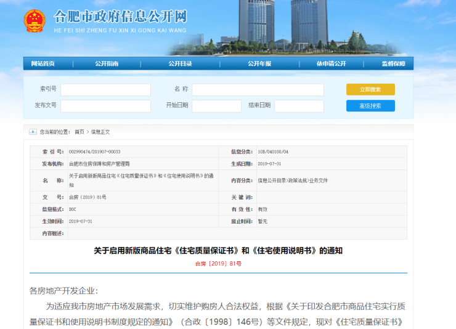Click the national emblem logo
The width and height of the screenshot is (456, 329).
point(35,22)
